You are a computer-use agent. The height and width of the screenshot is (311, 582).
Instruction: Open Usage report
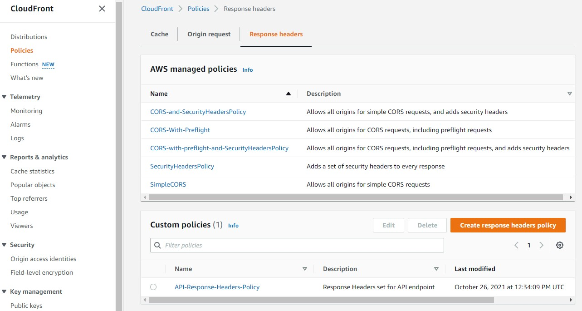20,212
